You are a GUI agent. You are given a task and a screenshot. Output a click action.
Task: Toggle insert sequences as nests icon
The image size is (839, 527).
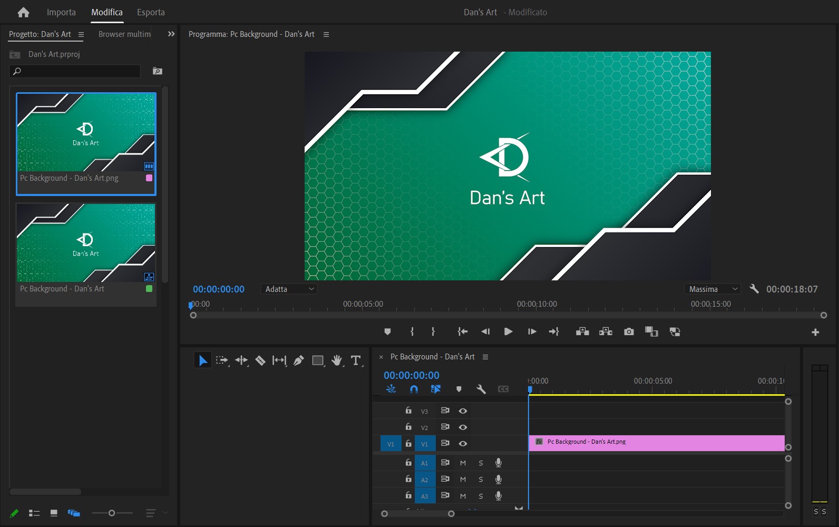coord(391,389)
